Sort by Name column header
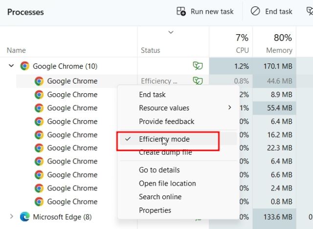The image size is (313, 229). pos(16,50)
